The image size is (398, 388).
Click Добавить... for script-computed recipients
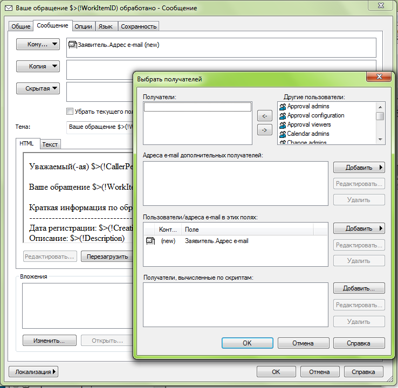point(359,288)
